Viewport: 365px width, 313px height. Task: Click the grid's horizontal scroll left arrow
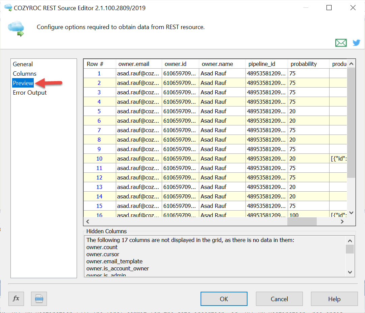[x=88, y=221]
